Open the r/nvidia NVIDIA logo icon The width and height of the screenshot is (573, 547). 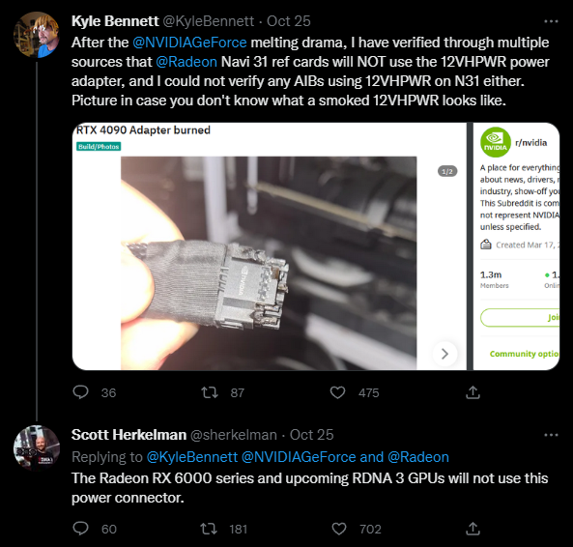click(495, 142)
